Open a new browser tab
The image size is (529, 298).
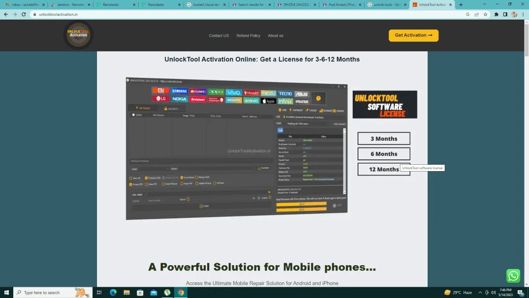click(461, 5)
